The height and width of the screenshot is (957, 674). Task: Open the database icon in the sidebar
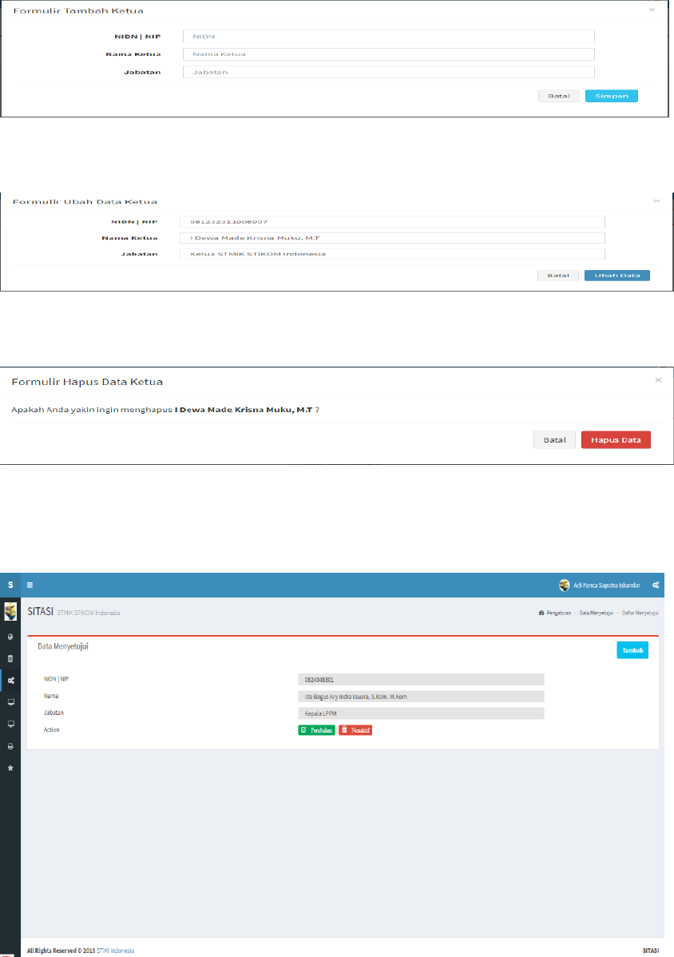(10, 658)
